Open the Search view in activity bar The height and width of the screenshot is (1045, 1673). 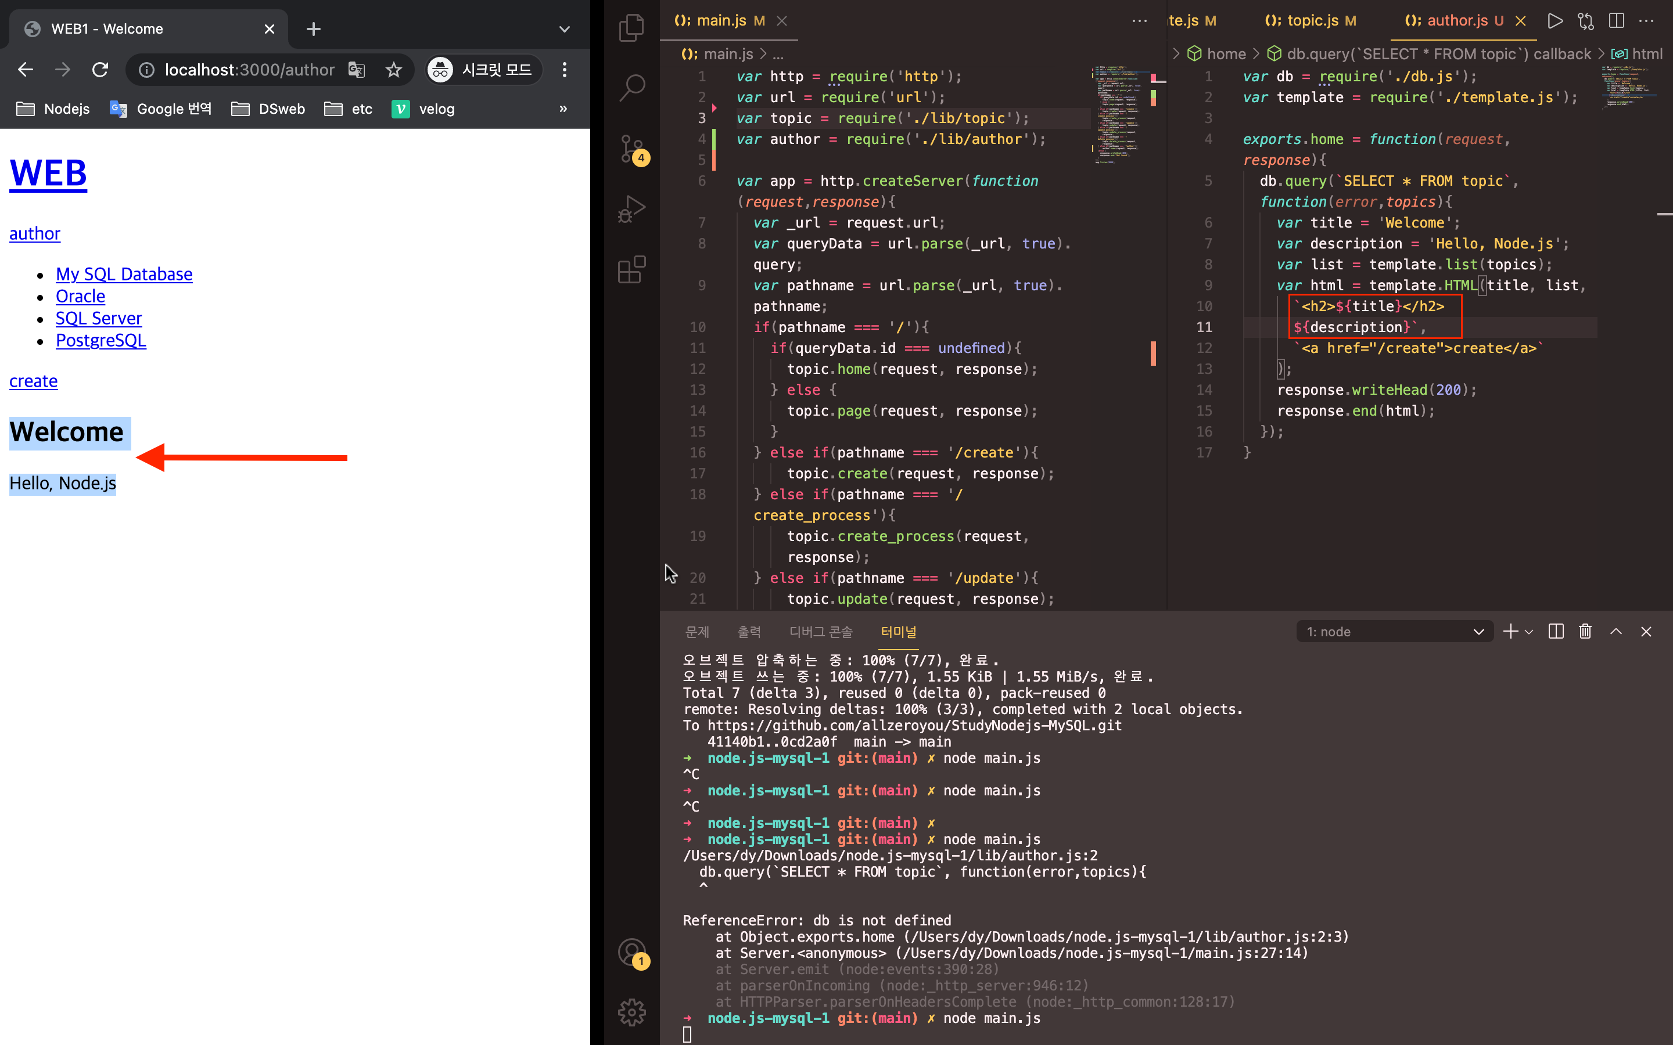[631, 88]
